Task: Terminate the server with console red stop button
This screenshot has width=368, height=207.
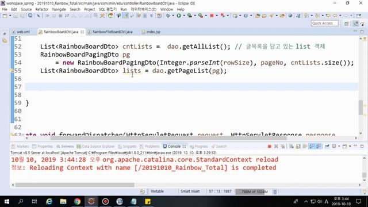Action: 270,147
